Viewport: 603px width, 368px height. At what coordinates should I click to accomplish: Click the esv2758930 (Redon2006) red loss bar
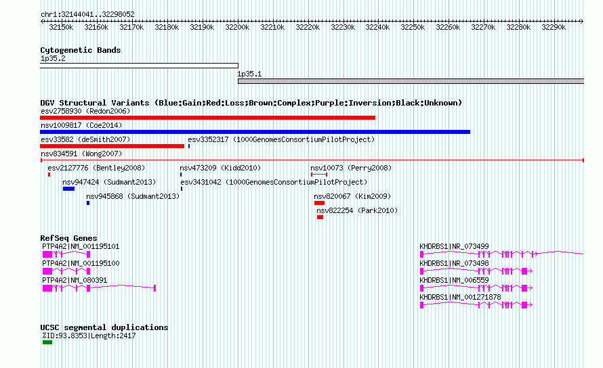[208, 118]
